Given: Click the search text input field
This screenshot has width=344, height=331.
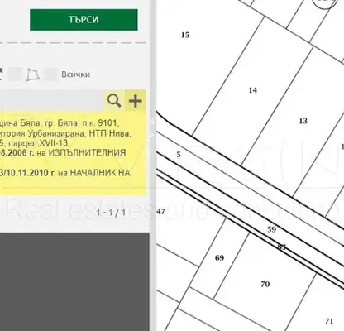Looking at the screenshot, I should (x=51, y=100).
